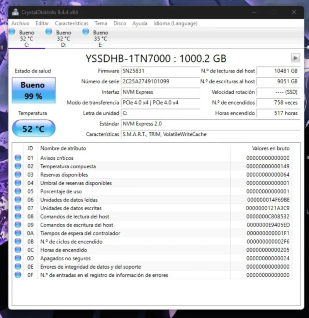Click status orb for Unidades de datos leídas

18,200
